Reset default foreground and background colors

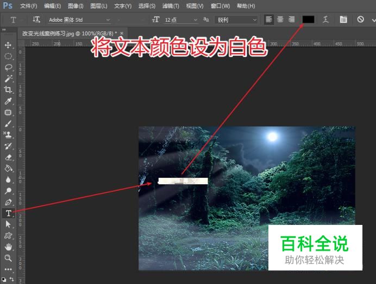pyautogui.click(x=4, y=279)
